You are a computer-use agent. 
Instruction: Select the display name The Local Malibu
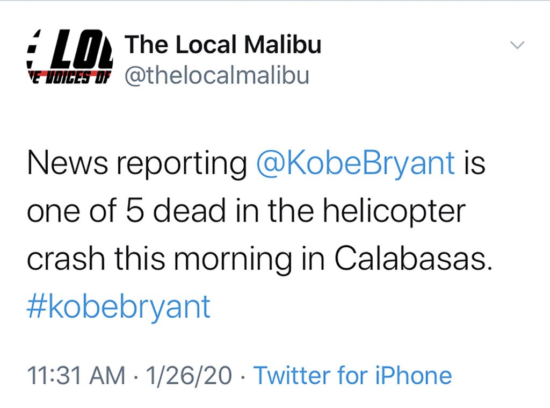pyautogui.click(x=223, y=45)
